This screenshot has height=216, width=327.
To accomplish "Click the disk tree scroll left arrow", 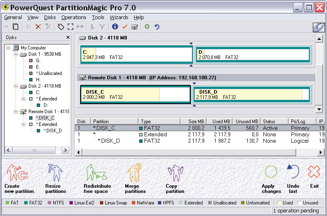I will click(8, 150).
